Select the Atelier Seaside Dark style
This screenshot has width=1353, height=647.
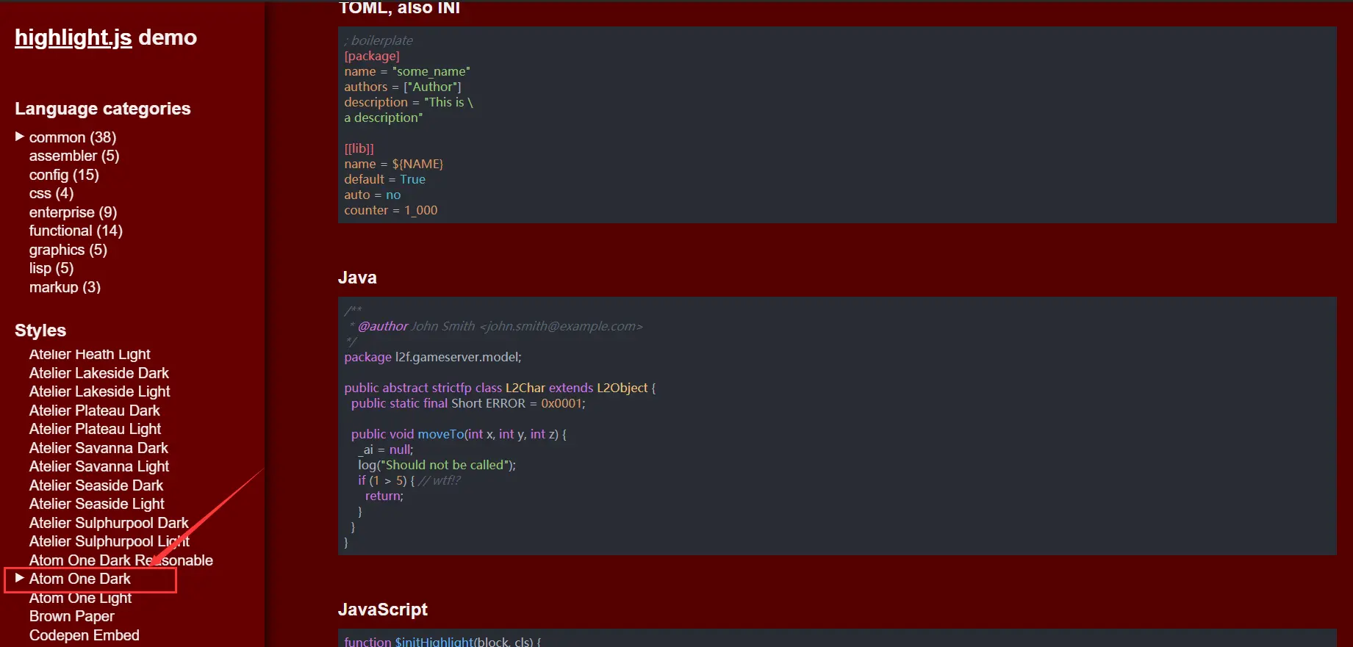point(96,485)
